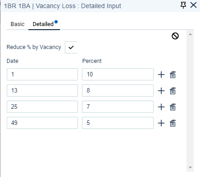Click the 1BR 1BA Vacancy Loss title
The image size is (200, 177).
pyautogui.click(x=63, y=6)
